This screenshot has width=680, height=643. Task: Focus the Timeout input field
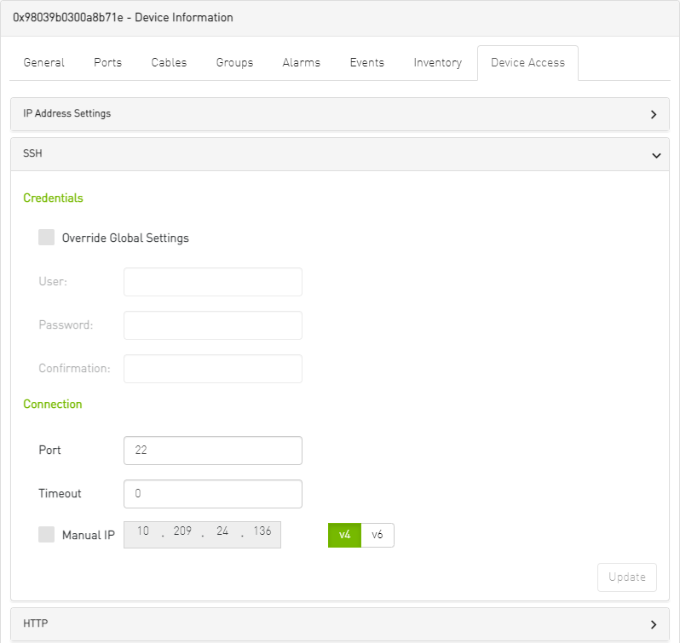pos(212,494)
